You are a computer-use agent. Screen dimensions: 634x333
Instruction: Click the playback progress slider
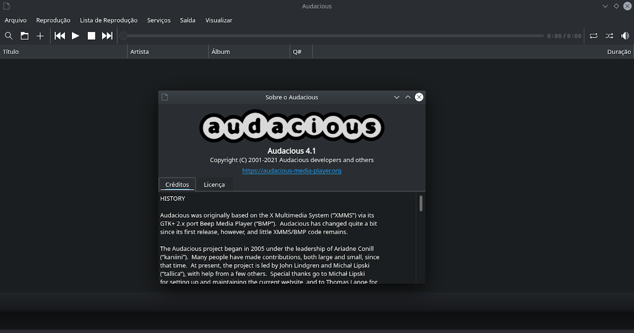333,35
